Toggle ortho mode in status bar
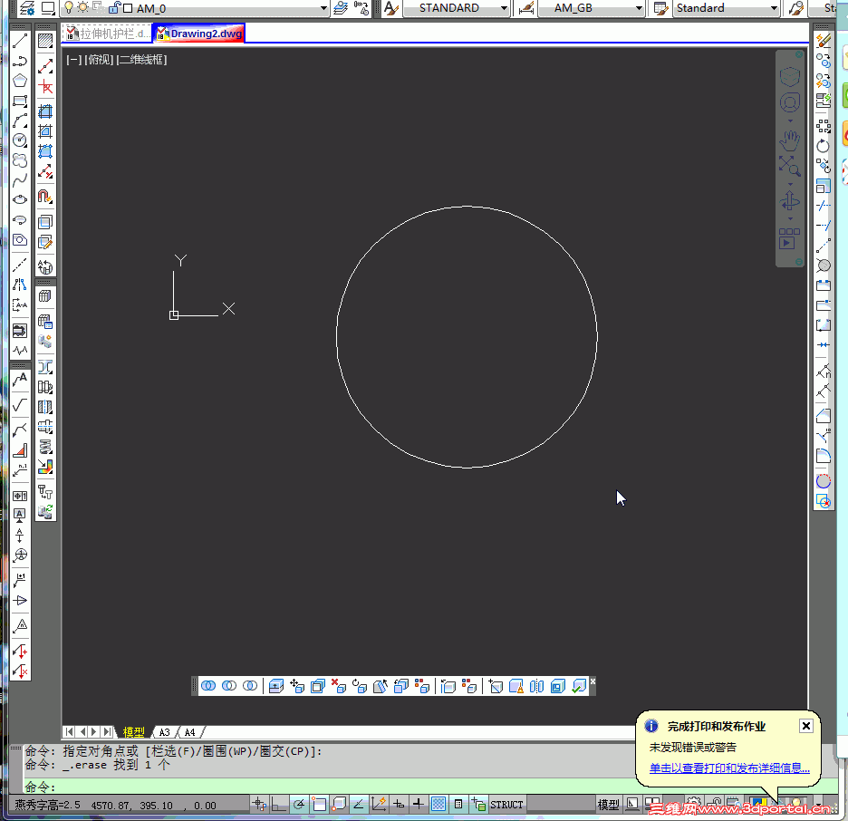The image size is (848, 821). (278, 805)
